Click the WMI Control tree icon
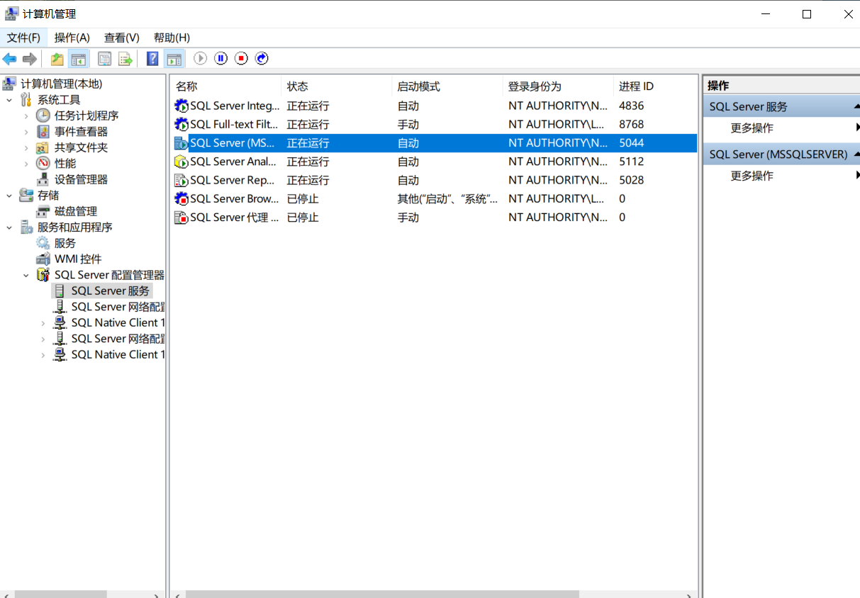The height and width of the screenshot is (598, 860). point(43,259)
